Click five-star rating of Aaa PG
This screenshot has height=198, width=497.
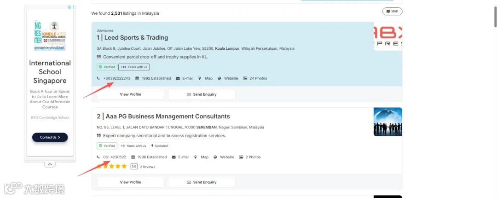point(112,166)
